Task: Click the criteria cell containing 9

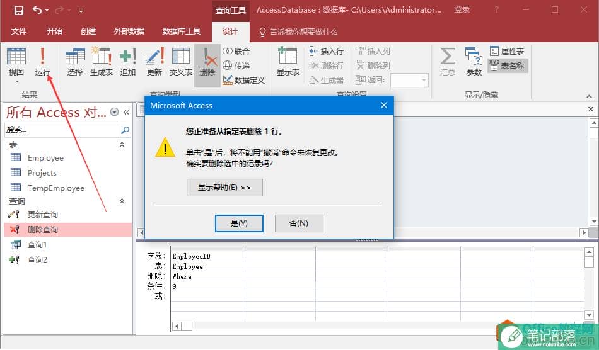Action: point(207,286)
